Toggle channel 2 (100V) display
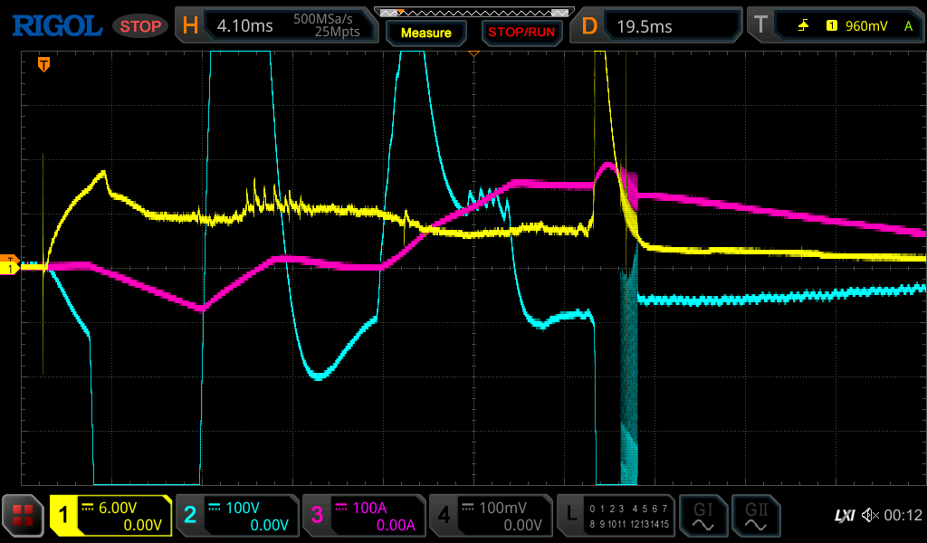Viewport: 927px width, 543px height. pos(236,516)
